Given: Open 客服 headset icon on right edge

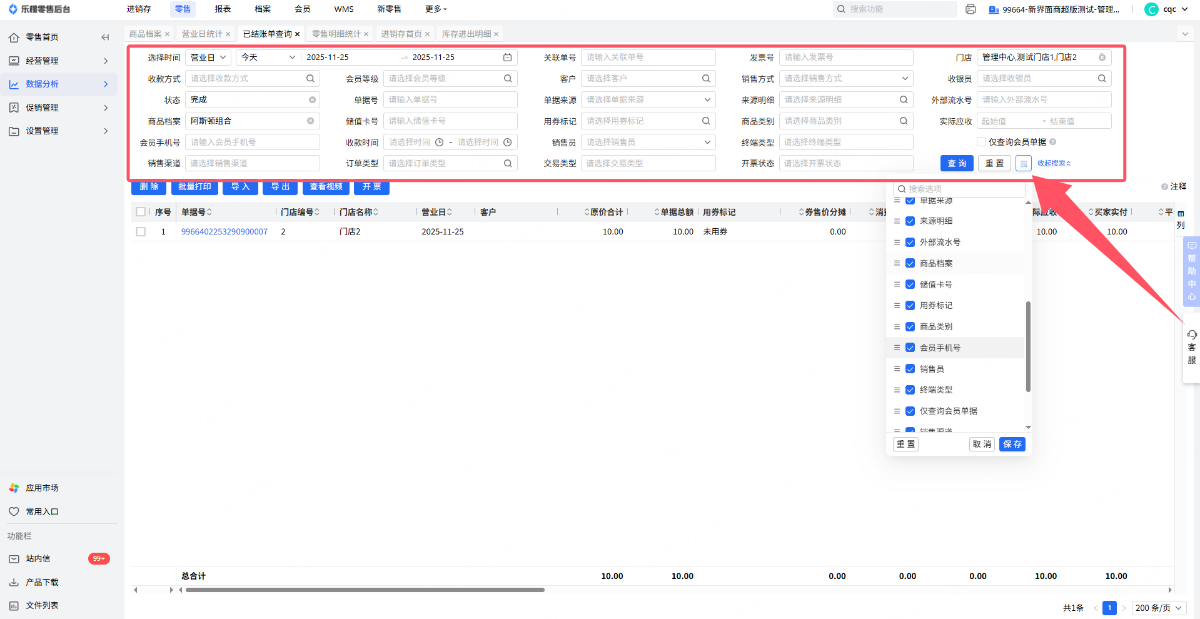Looking at the screenshot, I should point(1192,335).
